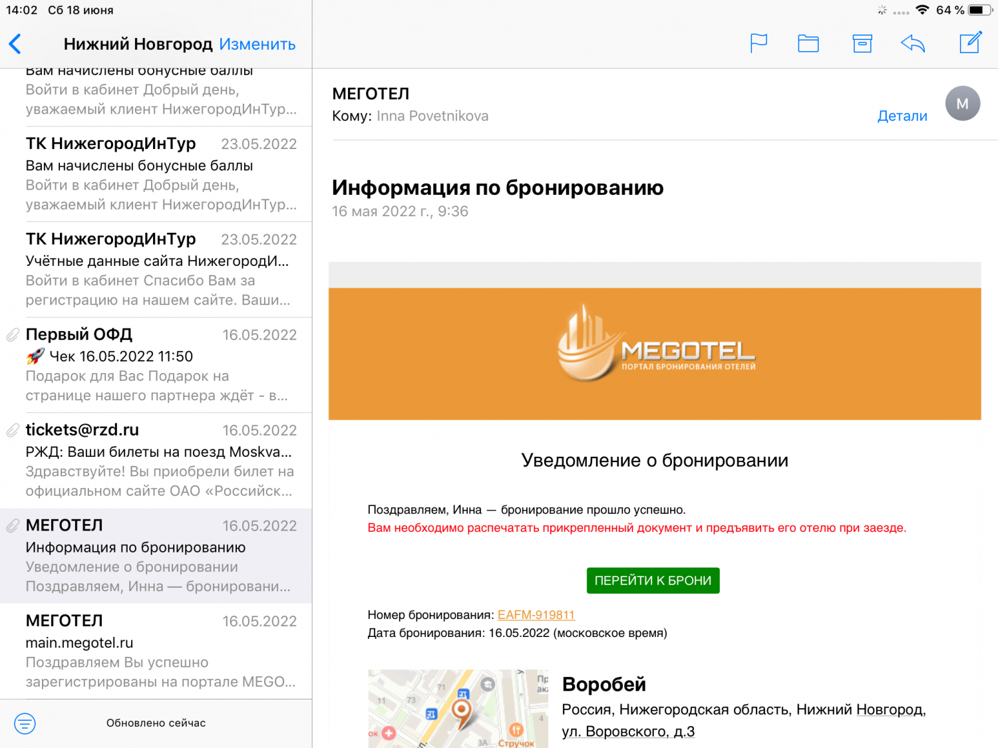Tap the back arrow to mailboxes

coord(15,44)
